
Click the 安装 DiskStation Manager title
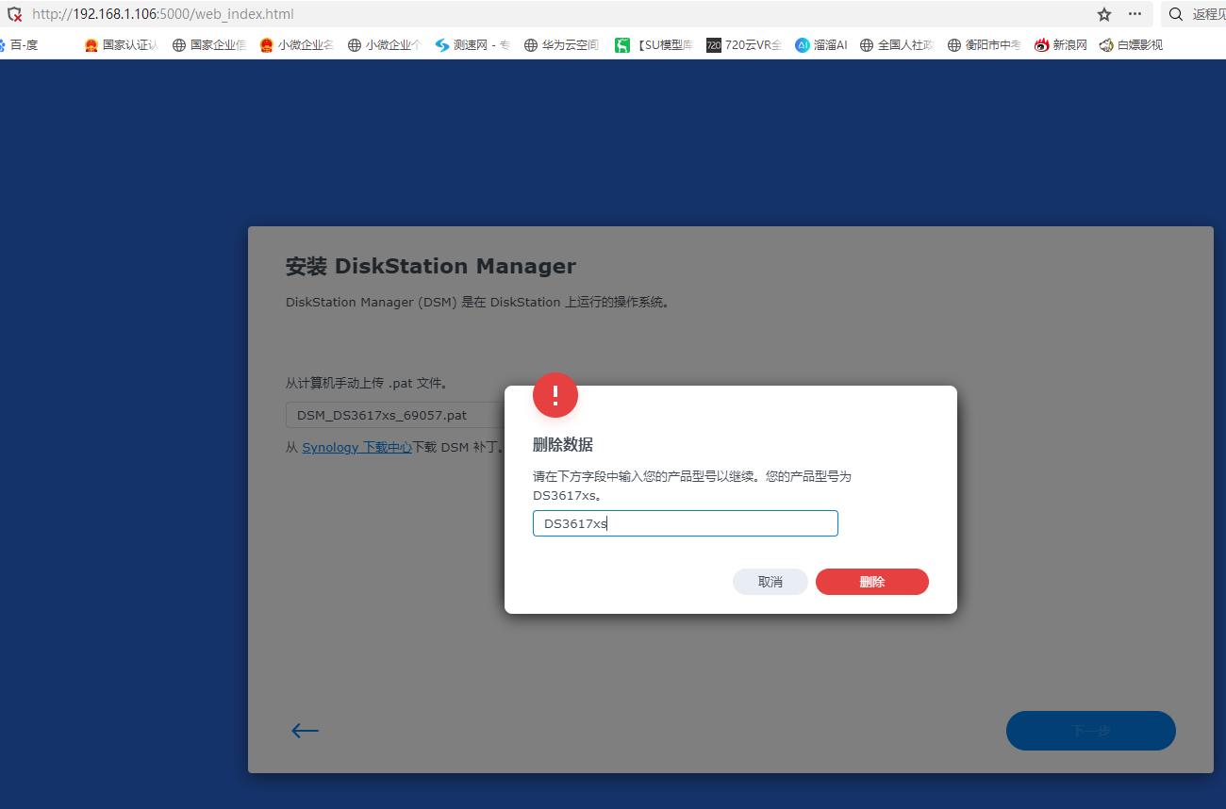(x=430, y=267)
